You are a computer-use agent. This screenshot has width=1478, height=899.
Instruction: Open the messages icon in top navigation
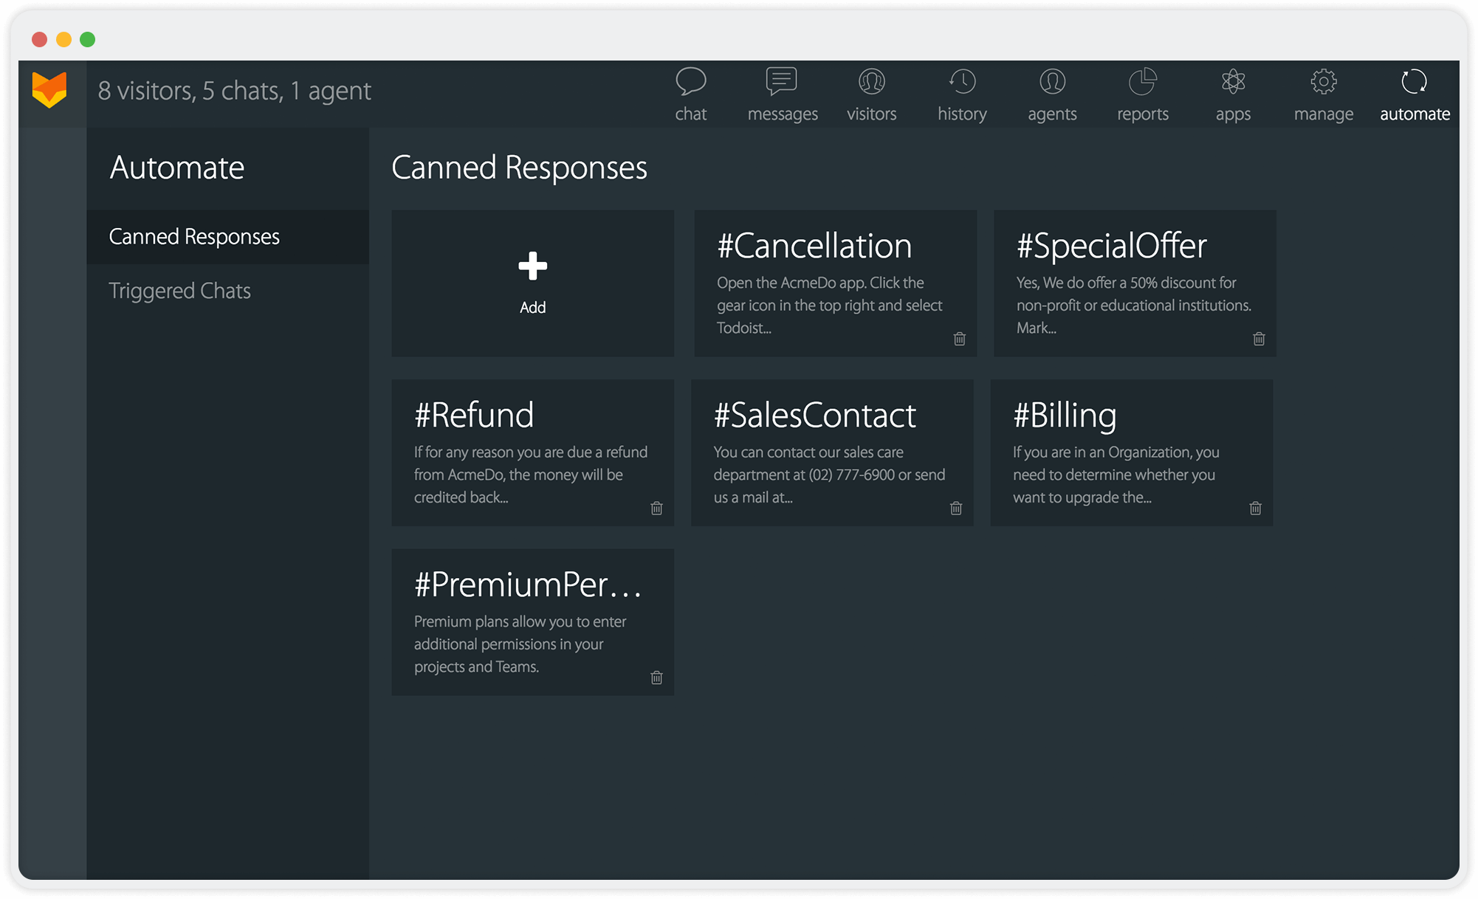click(781, 81)
